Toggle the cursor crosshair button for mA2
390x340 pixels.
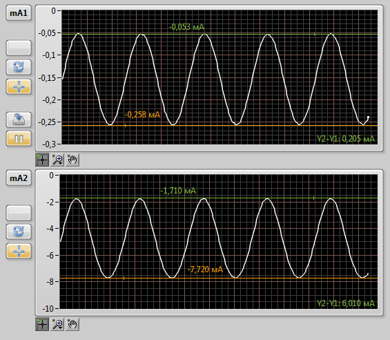(x=19, y=251)
